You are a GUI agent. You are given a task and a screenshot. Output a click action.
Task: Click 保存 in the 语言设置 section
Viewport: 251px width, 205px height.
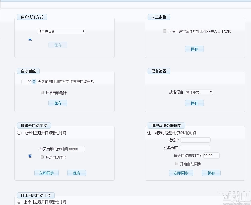click(x=194, y=103)
